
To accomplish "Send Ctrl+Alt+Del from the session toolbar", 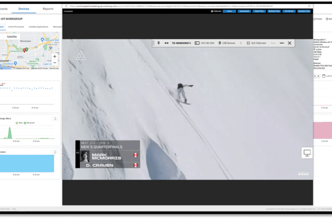I will click(x=205, y=43).
